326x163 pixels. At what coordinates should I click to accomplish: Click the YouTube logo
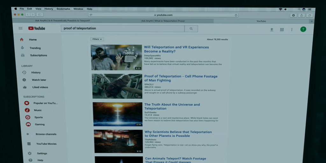coord(37,28)
